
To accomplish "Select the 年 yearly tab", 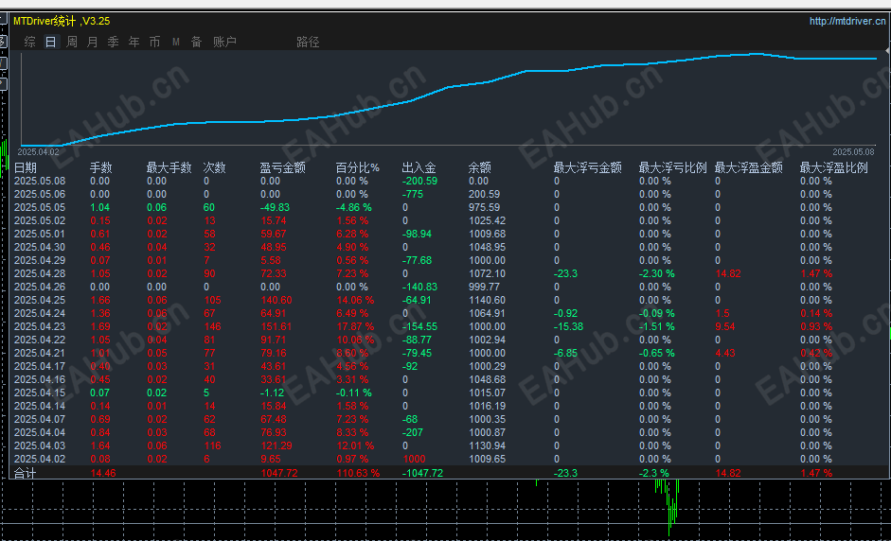I will (134, 42).
